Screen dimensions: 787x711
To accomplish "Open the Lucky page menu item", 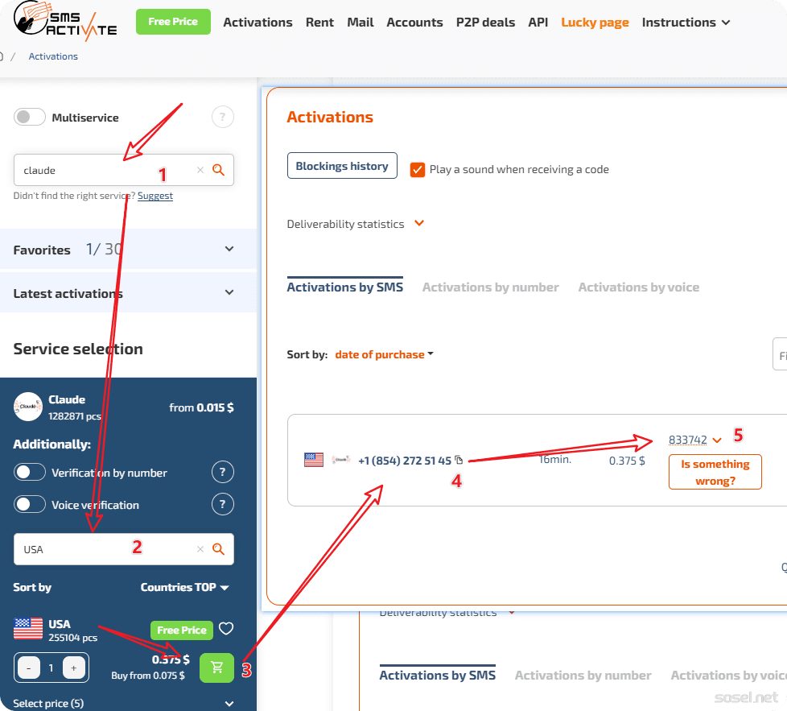I will coord(595,23).
